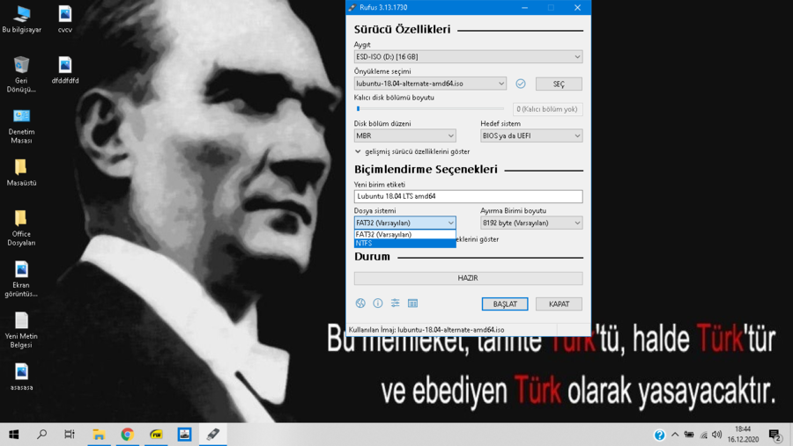Open Rufus settings sliders icon
This screenshot has height=446, width=793.
click(395, 303)
